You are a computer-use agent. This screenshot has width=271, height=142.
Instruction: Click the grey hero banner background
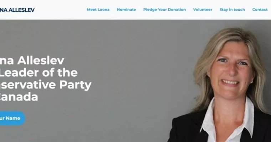coord(131,51)
